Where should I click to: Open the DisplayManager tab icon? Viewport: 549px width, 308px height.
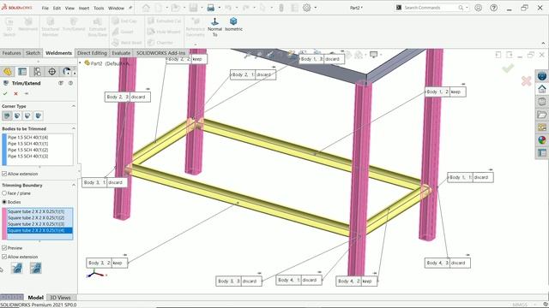pos(67,72)
